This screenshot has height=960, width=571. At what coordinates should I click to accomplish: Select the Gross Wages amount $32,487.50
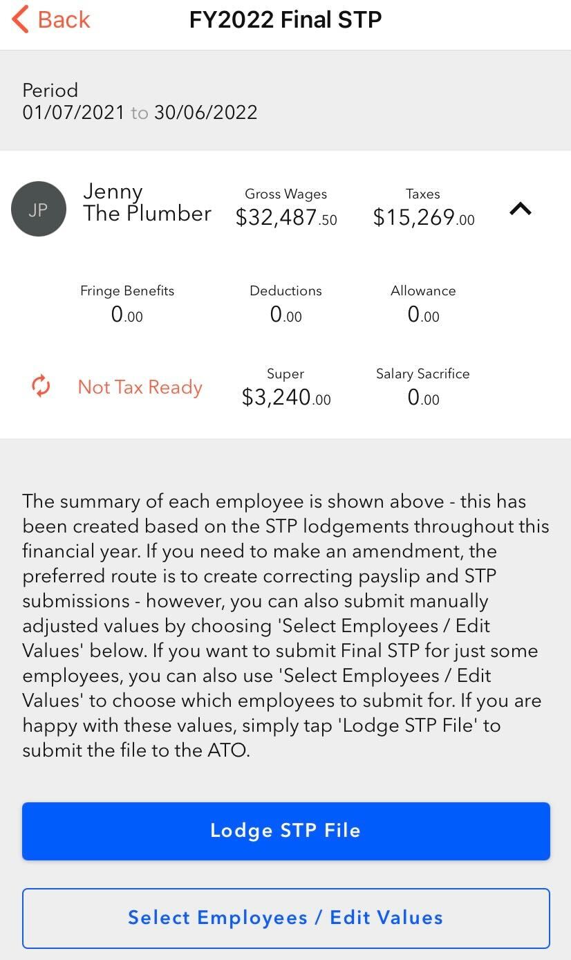(x=286, y=217)
